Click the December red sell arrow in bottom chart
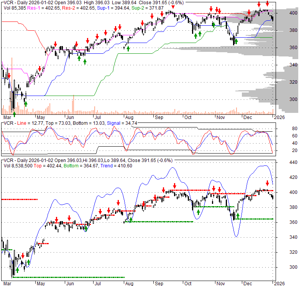The width and height of the screenshot is (299, 286). 267,183
